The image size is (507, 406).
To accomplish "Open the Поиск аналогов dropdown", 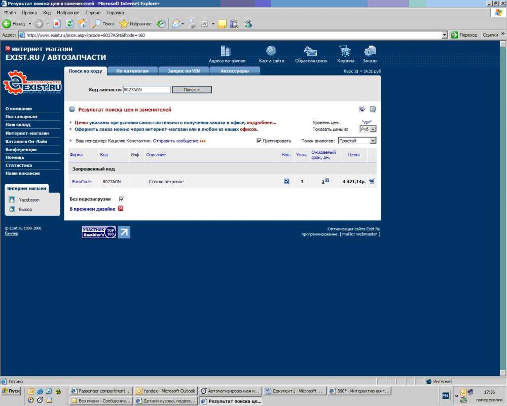I will 357,141.
